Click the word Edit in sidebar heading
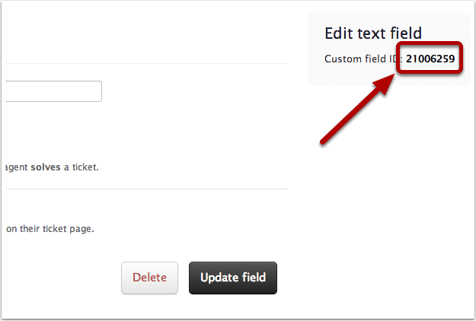476x321 pixels. point(339,33)
